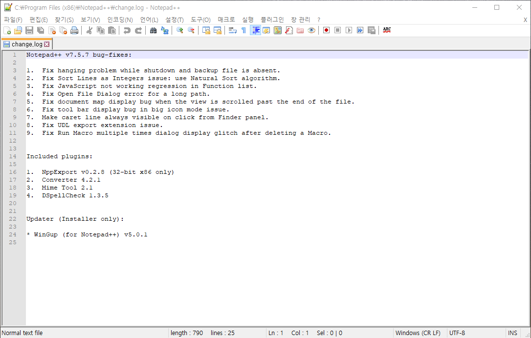Toggle synchronized horizontal scrolling icon
The height and width of the screenshot is (338, 531).
(218, 30)
